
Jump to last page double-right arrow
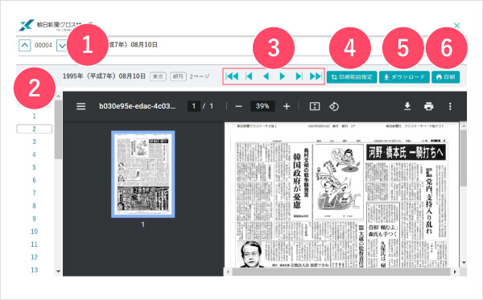pos(316,76)
